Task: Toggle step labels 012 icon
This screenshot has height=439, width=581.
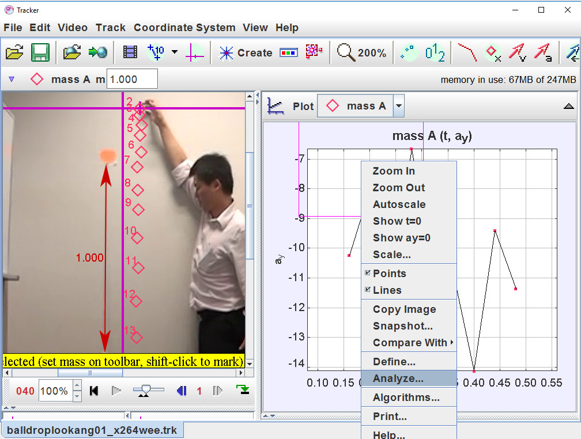Action: (x=435, y=52)
